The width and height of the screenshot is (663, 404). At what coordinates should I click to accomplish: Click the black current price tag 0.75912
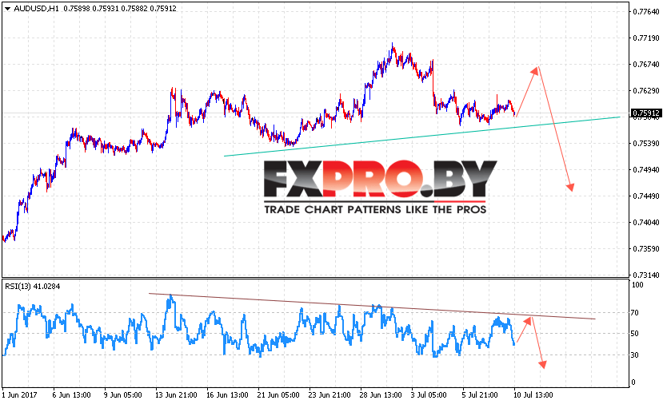[645, 113]
